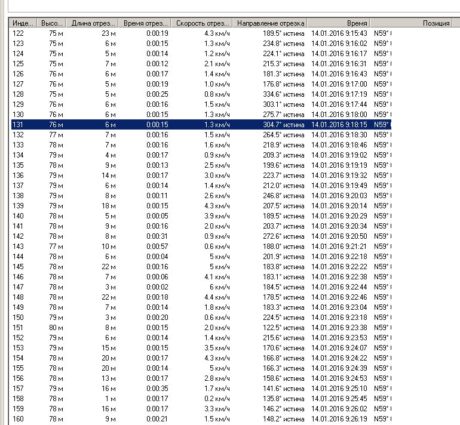Sort by Скорость отрезка column header
460x425 pixels.
tap(202, 23)
